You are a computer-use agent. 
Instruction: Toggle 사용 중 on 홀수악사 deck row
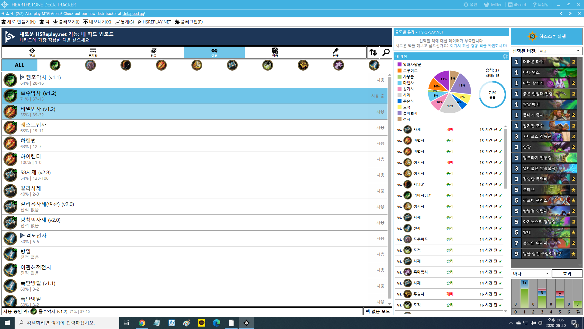[x=377, y=96]
